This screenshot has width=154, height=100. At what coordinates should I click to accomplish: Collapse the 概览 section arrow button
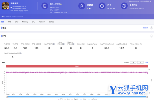click(x=151, y=28)
